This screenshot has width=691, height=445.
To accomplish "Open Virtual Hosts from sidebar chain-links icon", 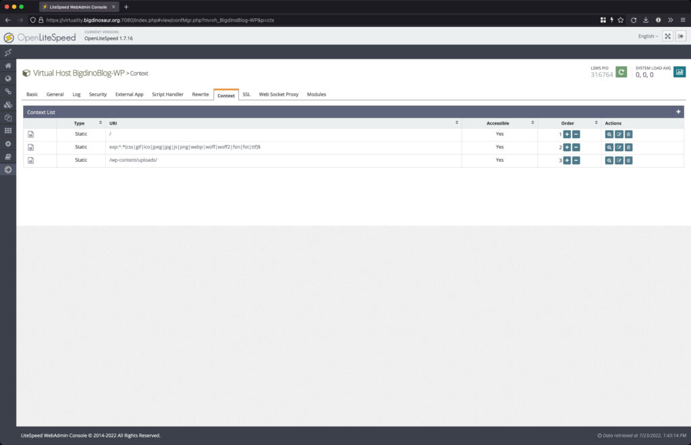I will click(7, 91).
